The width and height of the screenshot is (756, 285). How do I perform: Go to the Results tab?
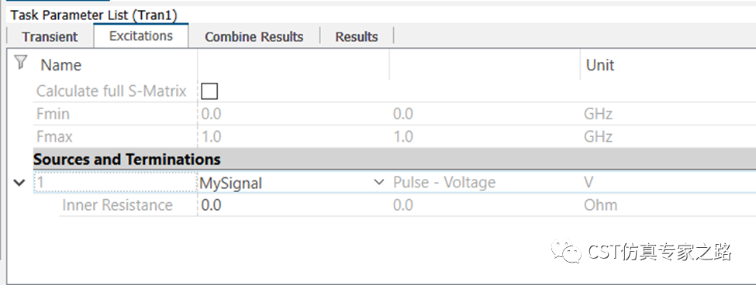(357, 37)
